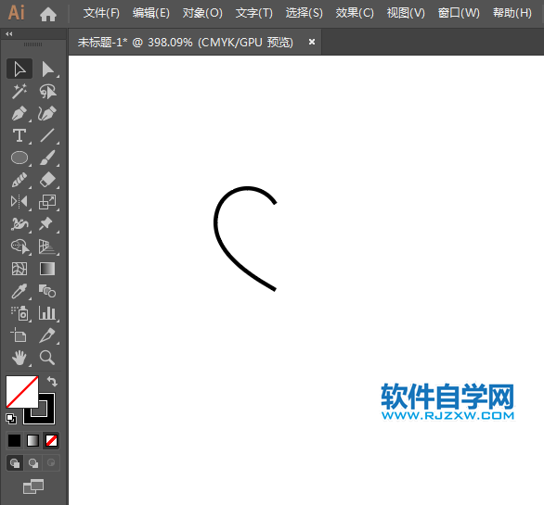Select the Symbol Sprayer tool
This screenshot has height=505, width=544.
[x=19, y=313]
